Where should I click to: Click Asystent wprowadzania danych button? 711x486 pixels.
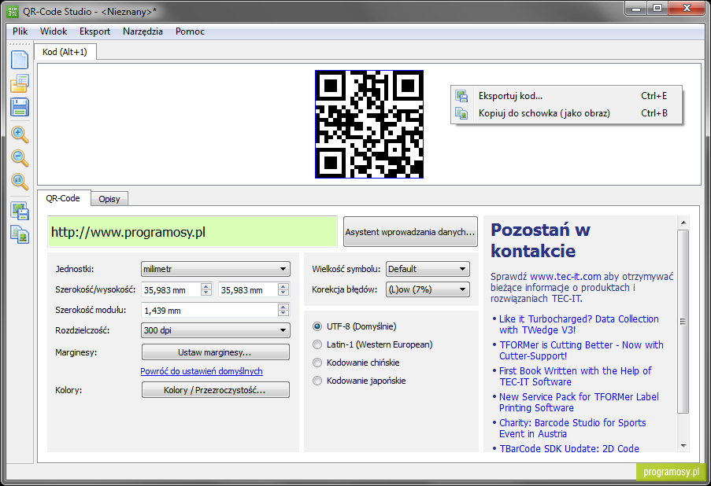click(x=410, y=232)
